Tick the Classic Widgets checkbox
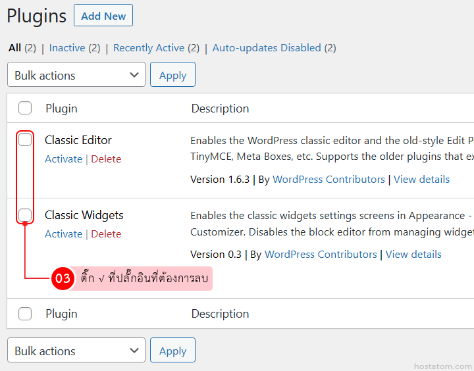This screenshot has height=371, width=474. click(25, 214)
